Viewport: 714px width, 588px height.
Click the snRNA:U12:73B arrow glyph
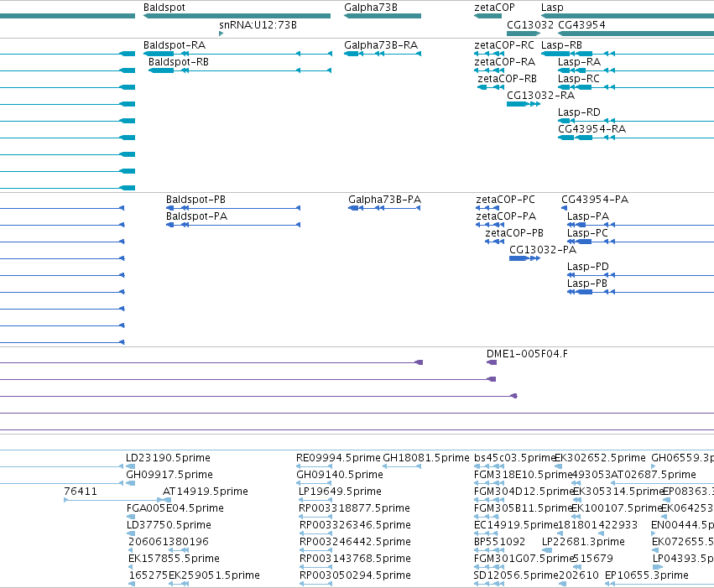[x=221, y=34]
